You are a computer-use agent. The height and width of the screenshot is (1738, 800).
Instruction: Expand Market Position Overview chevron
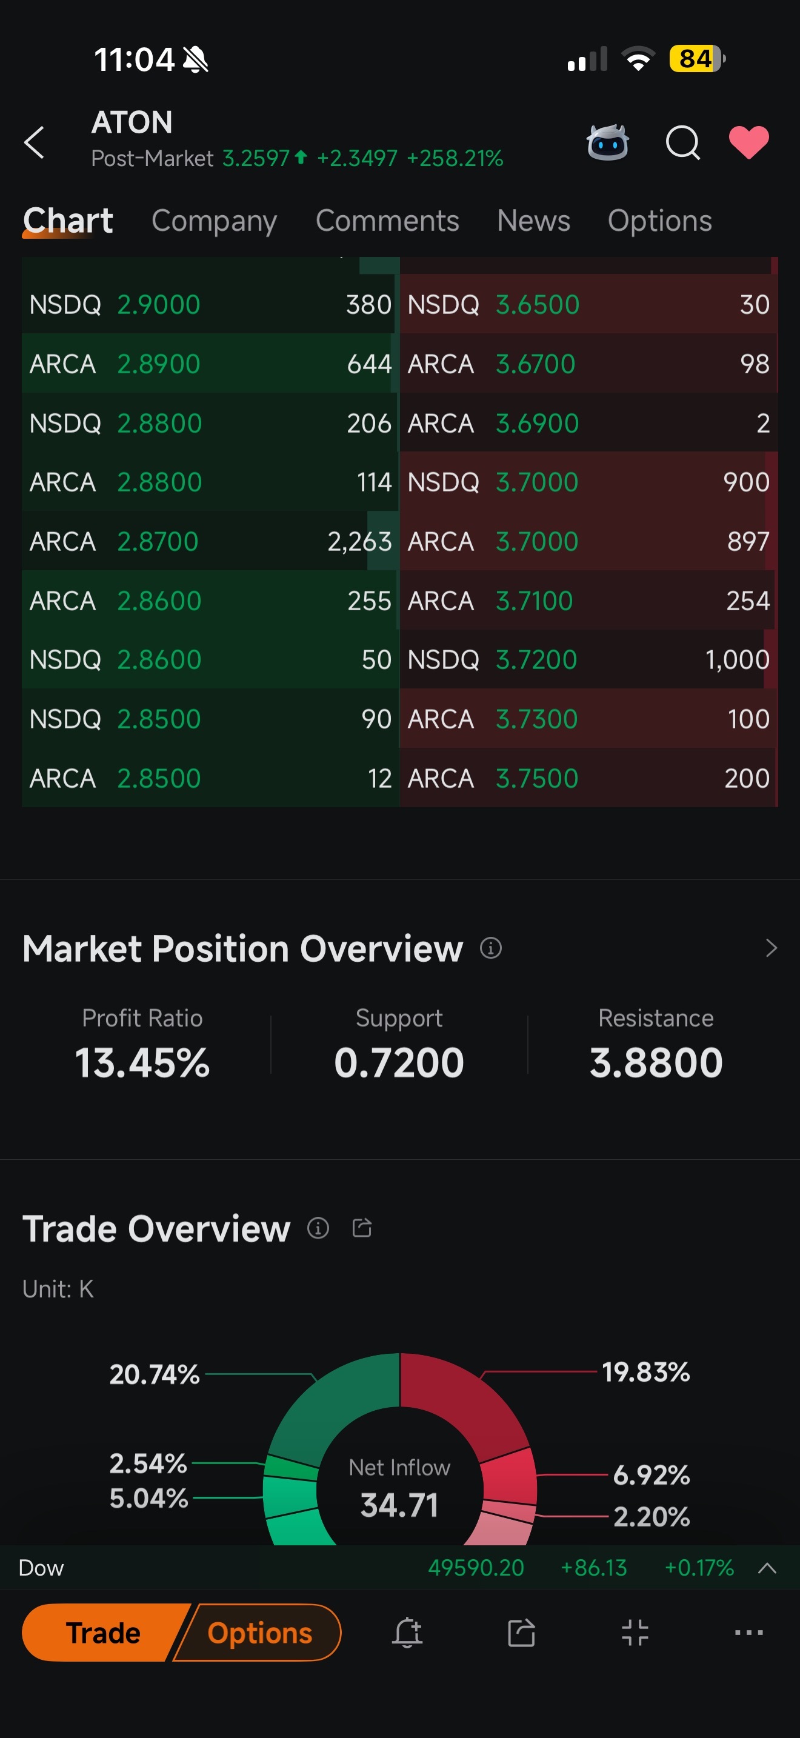pos(772,948)
